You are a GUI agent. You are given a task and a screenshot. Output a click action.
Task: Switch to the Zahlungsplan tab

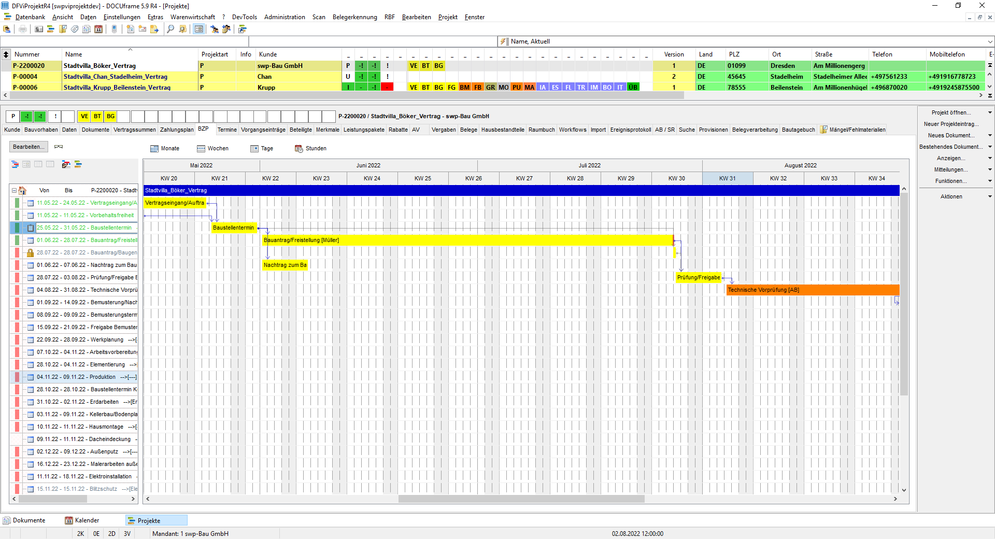point(177,130)
